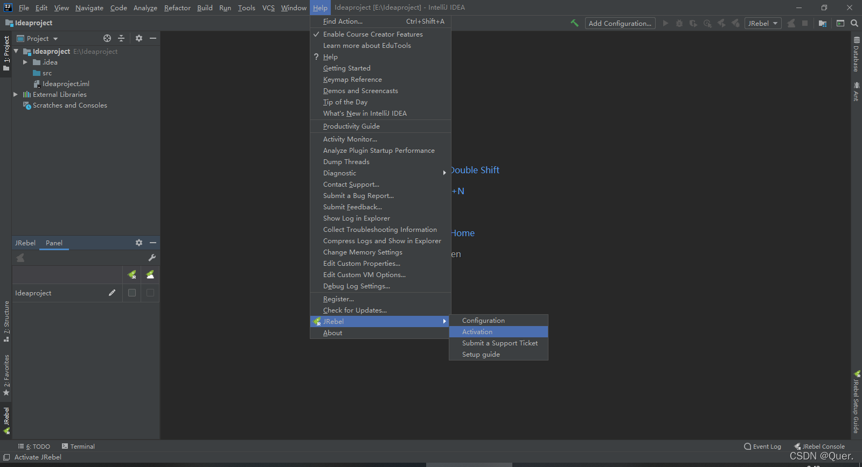This screenshot has height=467, width=862.
Task: Expand the Diagnostic submenu
Action: tap(380, 173)
